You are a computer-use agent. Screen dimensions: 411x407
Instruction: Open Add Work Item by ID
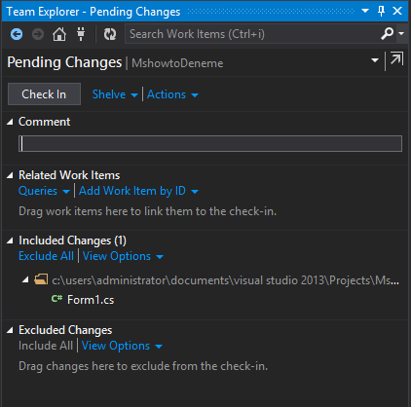(138, 191)
